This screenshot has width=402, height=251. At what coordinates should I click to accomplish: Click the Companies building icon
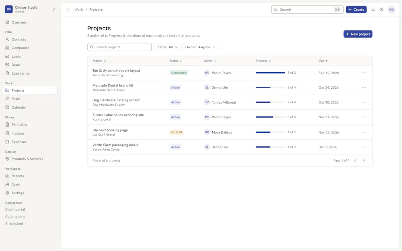7,48
